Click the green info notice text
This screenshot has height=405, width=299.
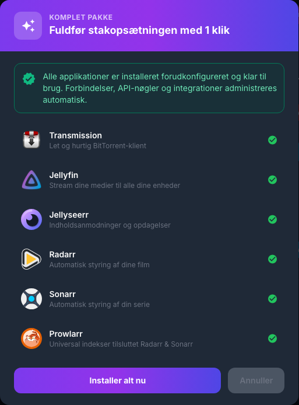coord(160,88)
